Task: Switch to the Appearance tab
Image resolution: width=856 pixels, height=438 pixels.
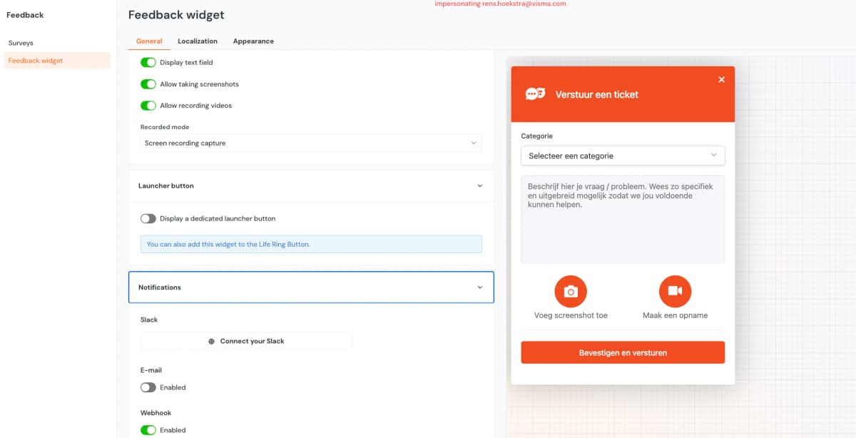Action: pos(253,41)
